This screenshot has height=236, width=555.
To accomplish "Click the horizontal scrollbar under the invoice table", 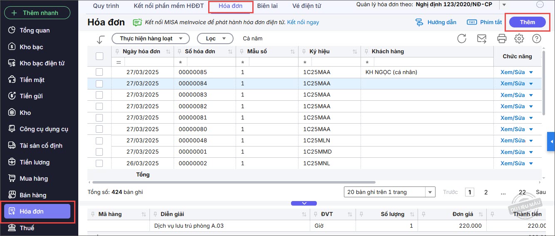I will [233, 182].
